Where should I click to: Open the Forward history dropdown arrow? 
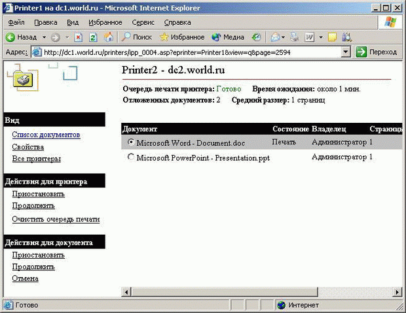pyautogui.click(x=67, y=37)
